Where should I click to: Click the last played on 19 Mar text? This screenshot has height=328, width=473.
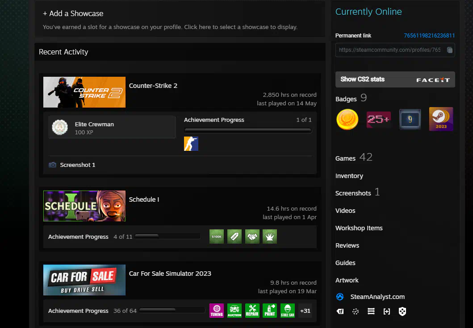coord(288,291)
